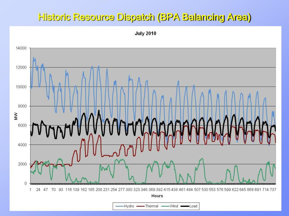The width and height of the screenshot is (289, 216).
Task: Click the x-axis hour label 737
Action: [x=273, y=190]
